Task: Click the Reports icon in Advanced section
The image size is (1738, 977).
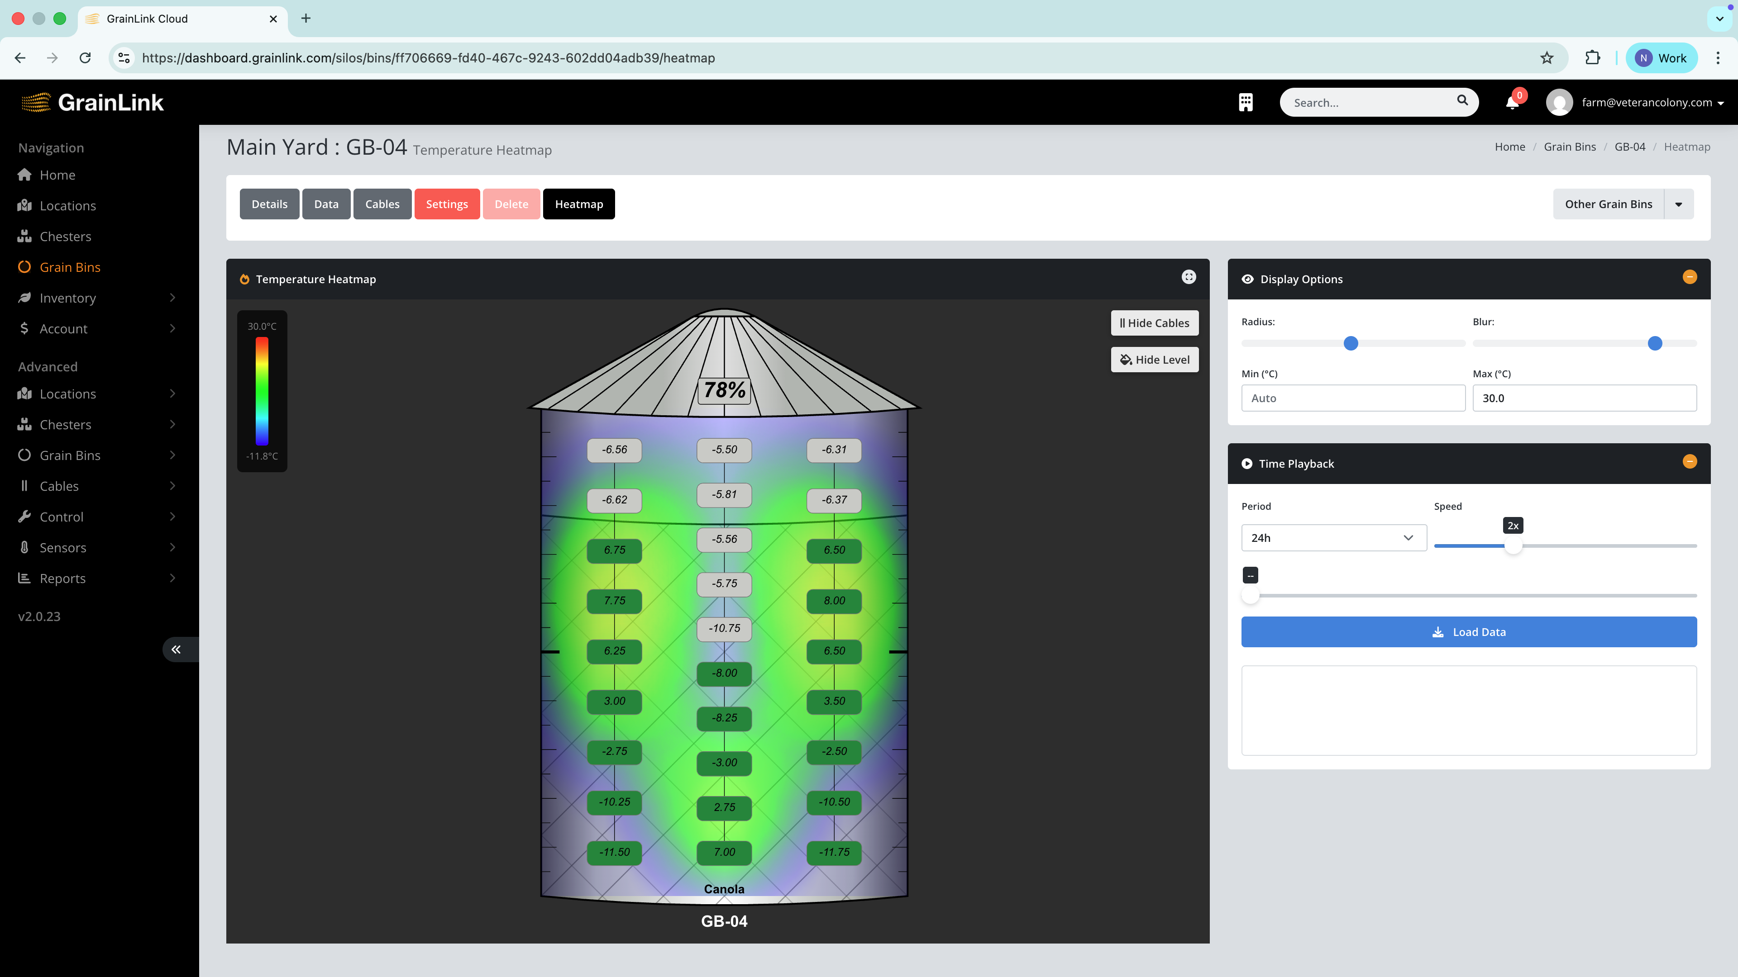Action: [24, 578]
